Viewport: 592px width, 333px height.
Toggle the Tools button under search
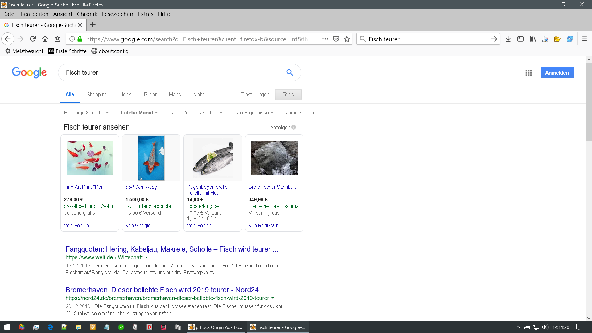[288, 94]
